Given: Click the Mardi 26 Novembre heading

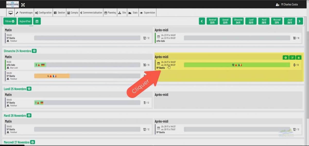Looking at the screenshot, I should point(15,115).
